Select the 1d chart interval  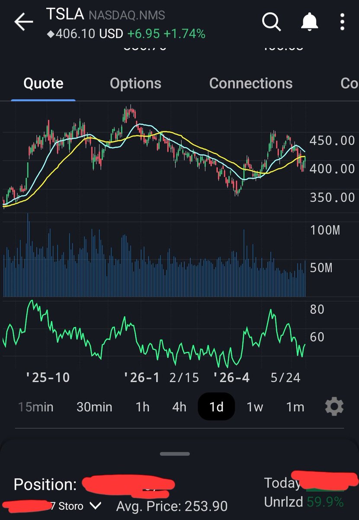click(216, 407)
